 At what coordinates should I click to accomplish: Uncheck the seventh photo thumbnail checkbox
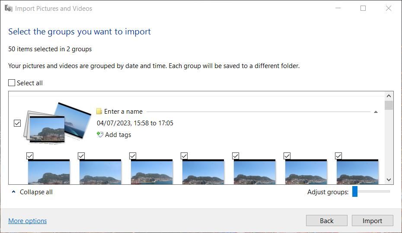tap(338, 156)
